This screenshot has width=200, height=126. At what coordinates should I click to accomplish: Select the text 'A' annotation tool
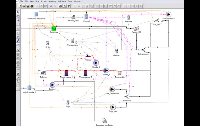coord(18,50)
